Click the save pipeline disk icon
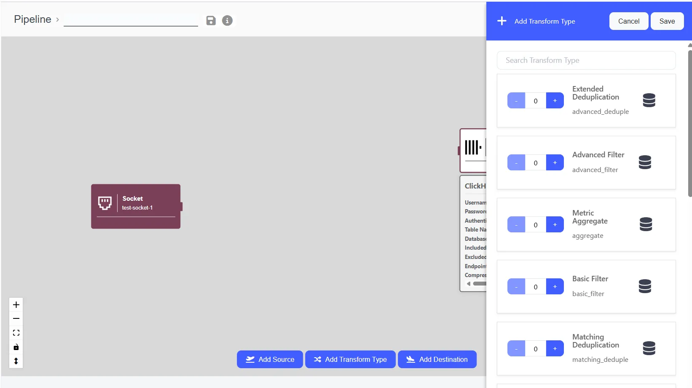Screen dimensions: 692x388 [x=211, y=20]
